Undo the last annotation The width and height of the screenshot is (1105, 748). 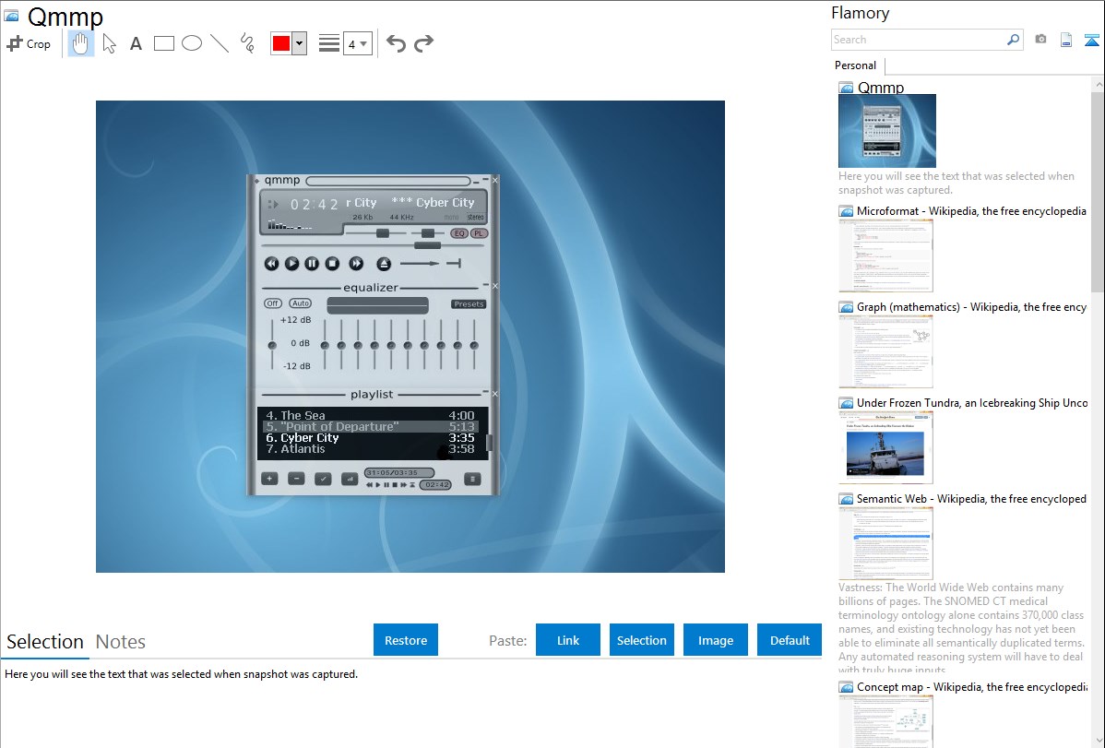(x=396, y=43)
